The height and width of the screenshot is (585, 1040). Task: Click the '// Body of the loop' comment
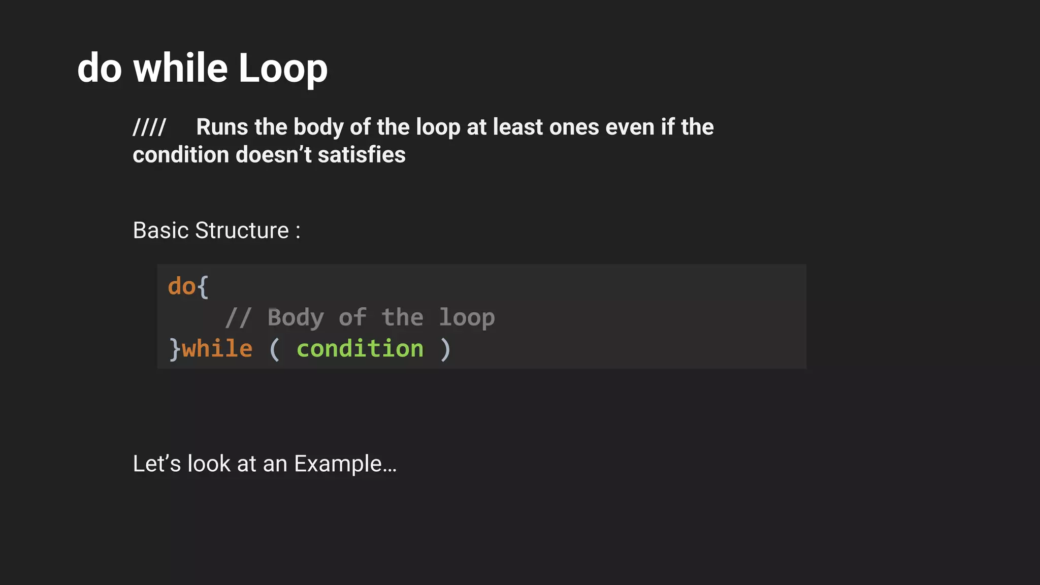pos(360,318)
